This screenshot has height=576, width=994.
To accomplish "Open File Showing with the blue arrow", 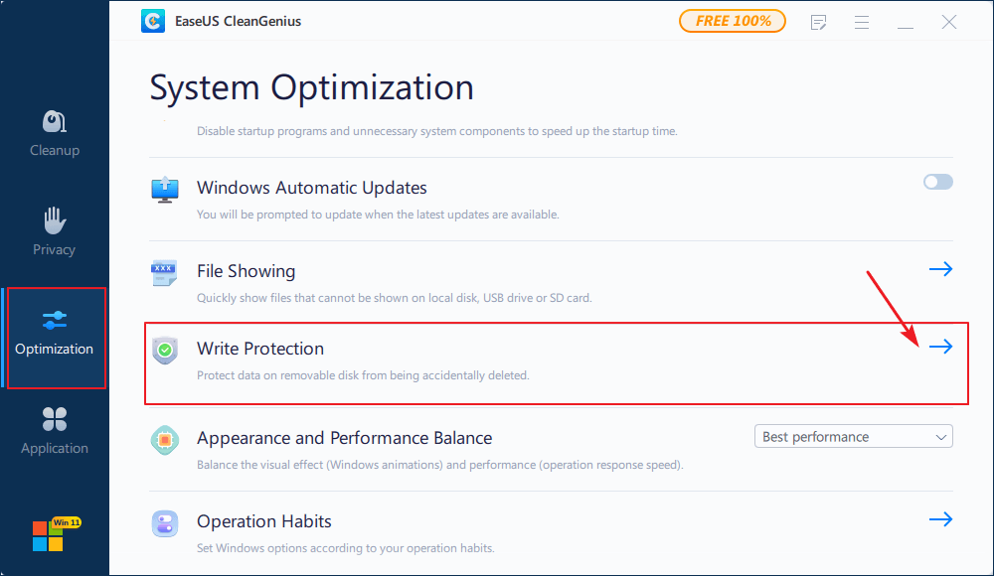I will coord(940,268).
